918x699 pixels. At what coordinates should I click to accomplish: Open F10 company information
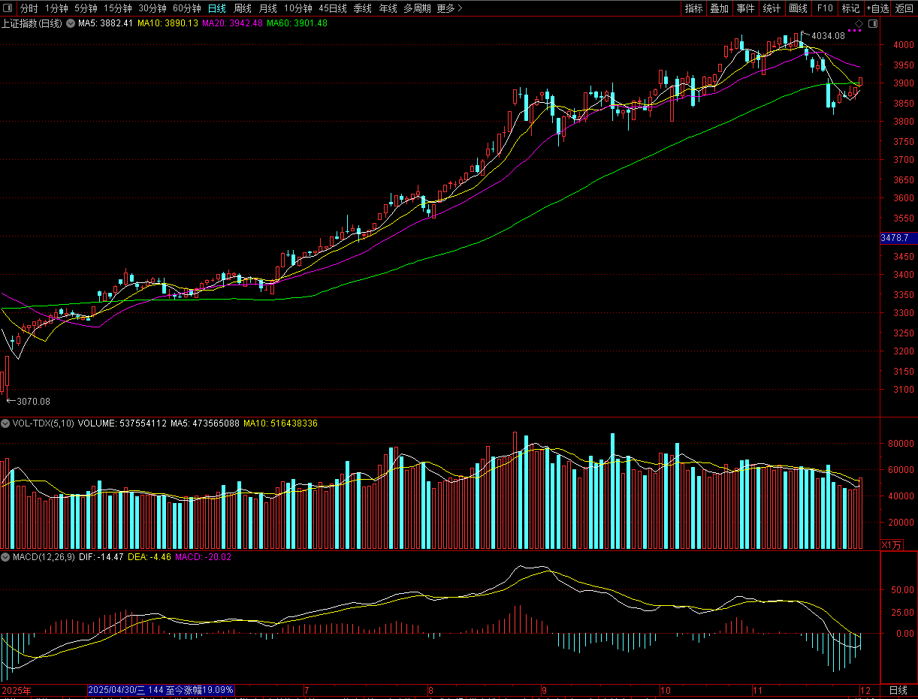[x=825, y=8]
